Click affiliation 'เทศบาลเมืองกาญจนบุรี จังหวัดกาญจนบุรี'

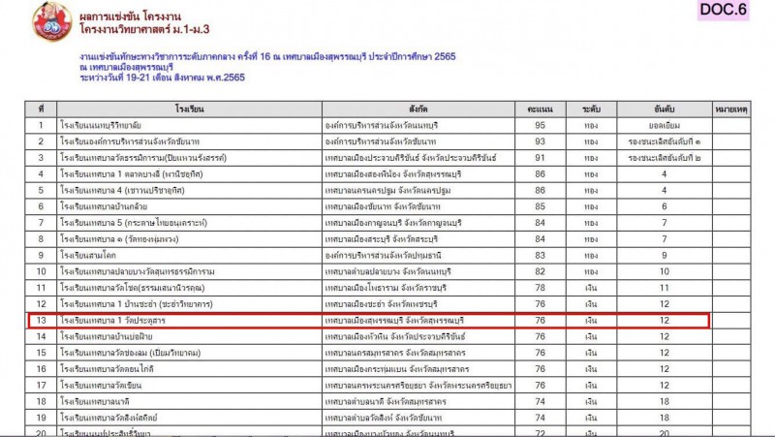click(393, 223)
